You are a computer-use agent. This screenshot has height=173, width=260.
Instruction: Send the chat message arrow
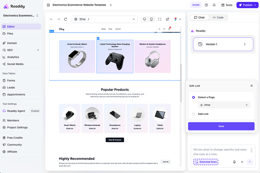coord(250,162)
